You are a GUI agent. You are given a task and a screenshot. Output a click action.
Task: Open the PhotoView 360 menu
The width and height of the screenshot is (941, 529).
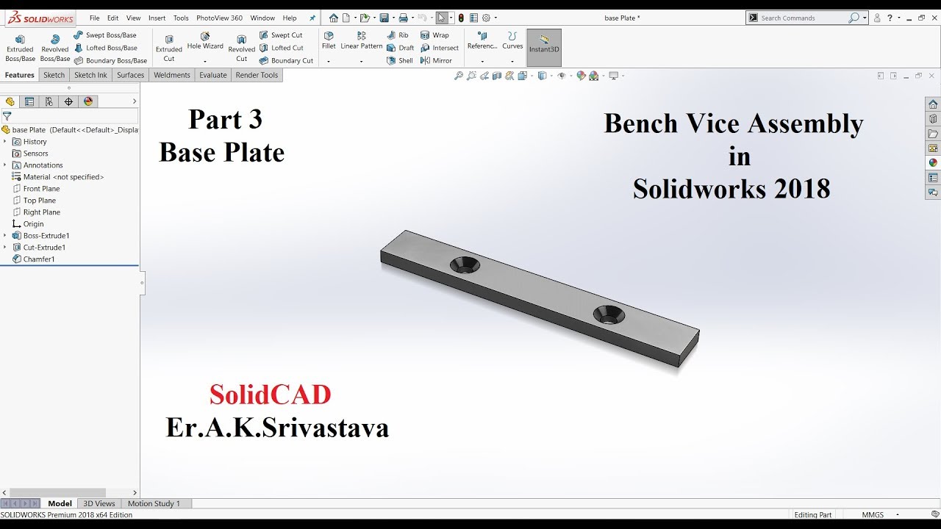click(219, 18)
